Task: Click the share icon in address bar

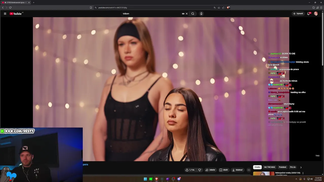Action: (223, 8)
